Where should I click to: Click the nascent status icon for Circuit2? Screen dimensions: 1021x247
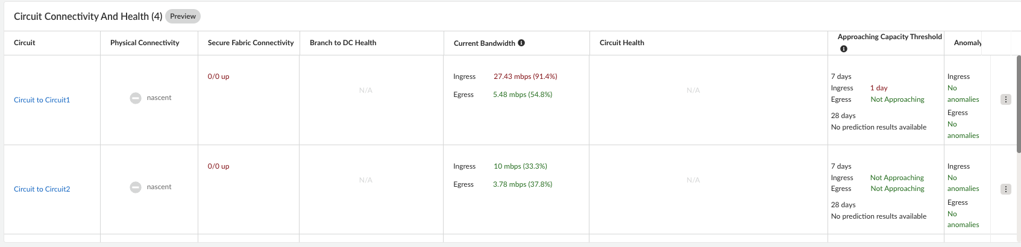pos(136,187)
